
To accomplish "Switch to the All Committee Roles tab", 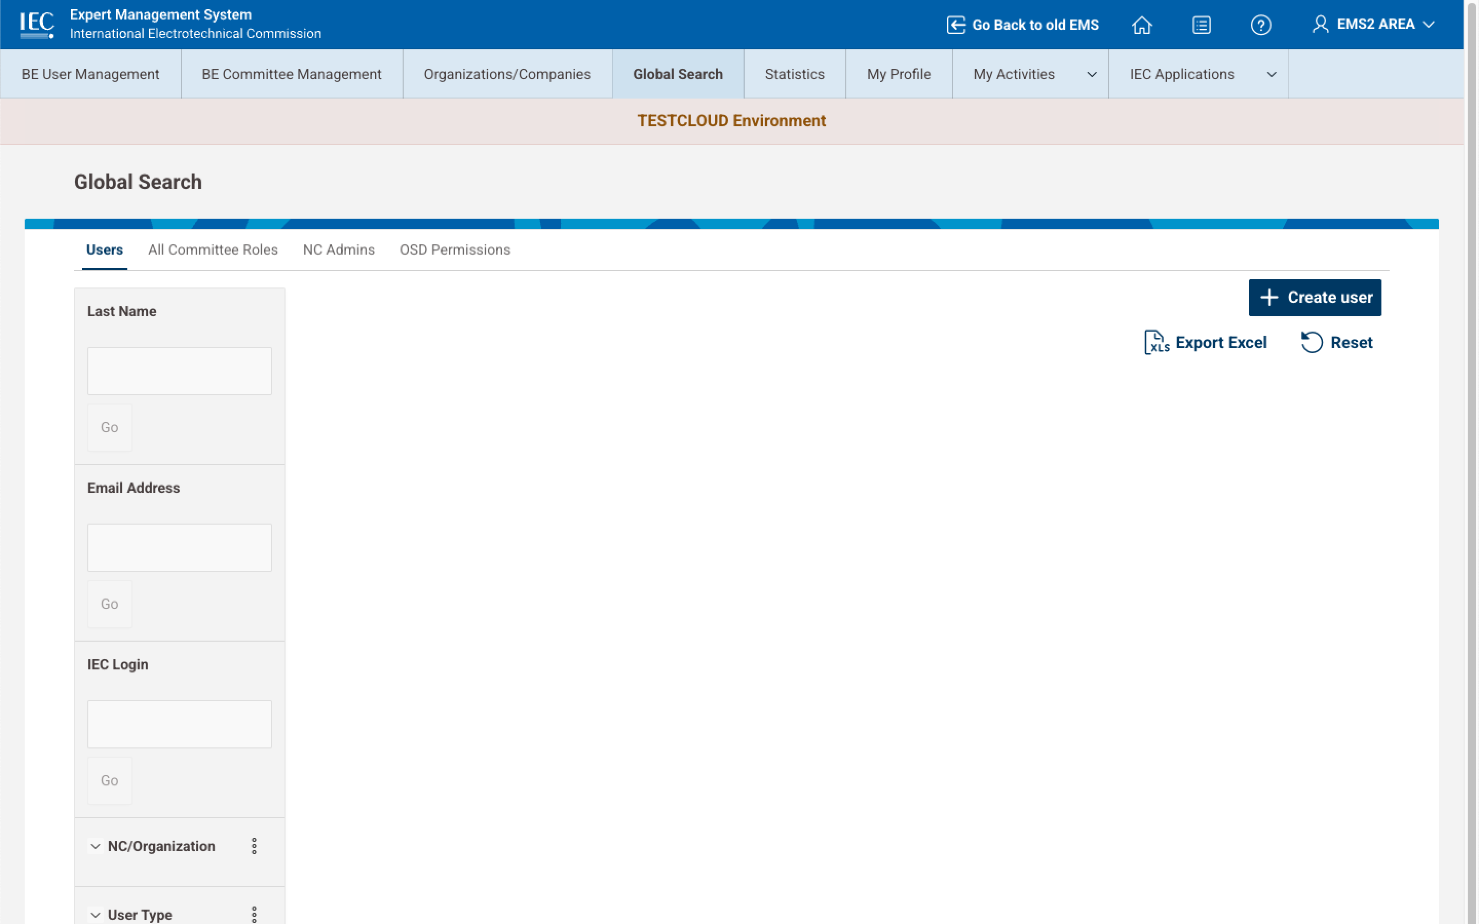I will pos(213,249).
